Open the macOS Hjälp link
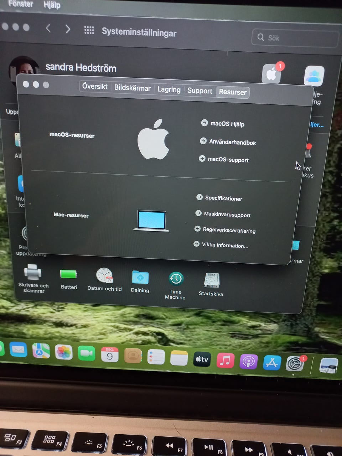The height and width of the screenshot is (456, 342). (x=227, y=124)
